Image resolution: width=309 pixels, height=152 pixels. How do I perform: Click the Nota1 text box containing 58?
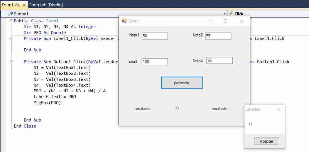(x=155, y=36)
